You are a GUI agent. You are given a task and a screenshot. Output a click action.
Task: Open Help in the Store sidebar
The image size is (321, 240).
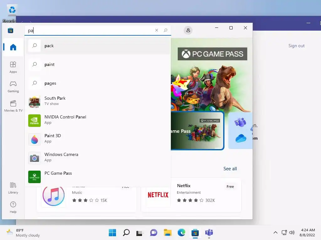13,207
